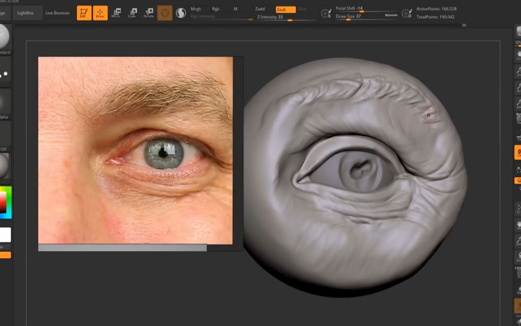Activate the Edit mode button
The height and width of the screenshot is (326, 521).
84,13
